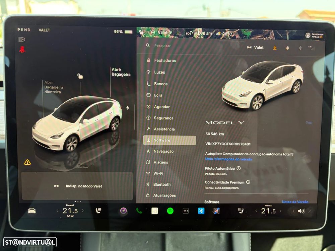
Task: Tap the orange software download icon
Action: (x=275, y=48)
